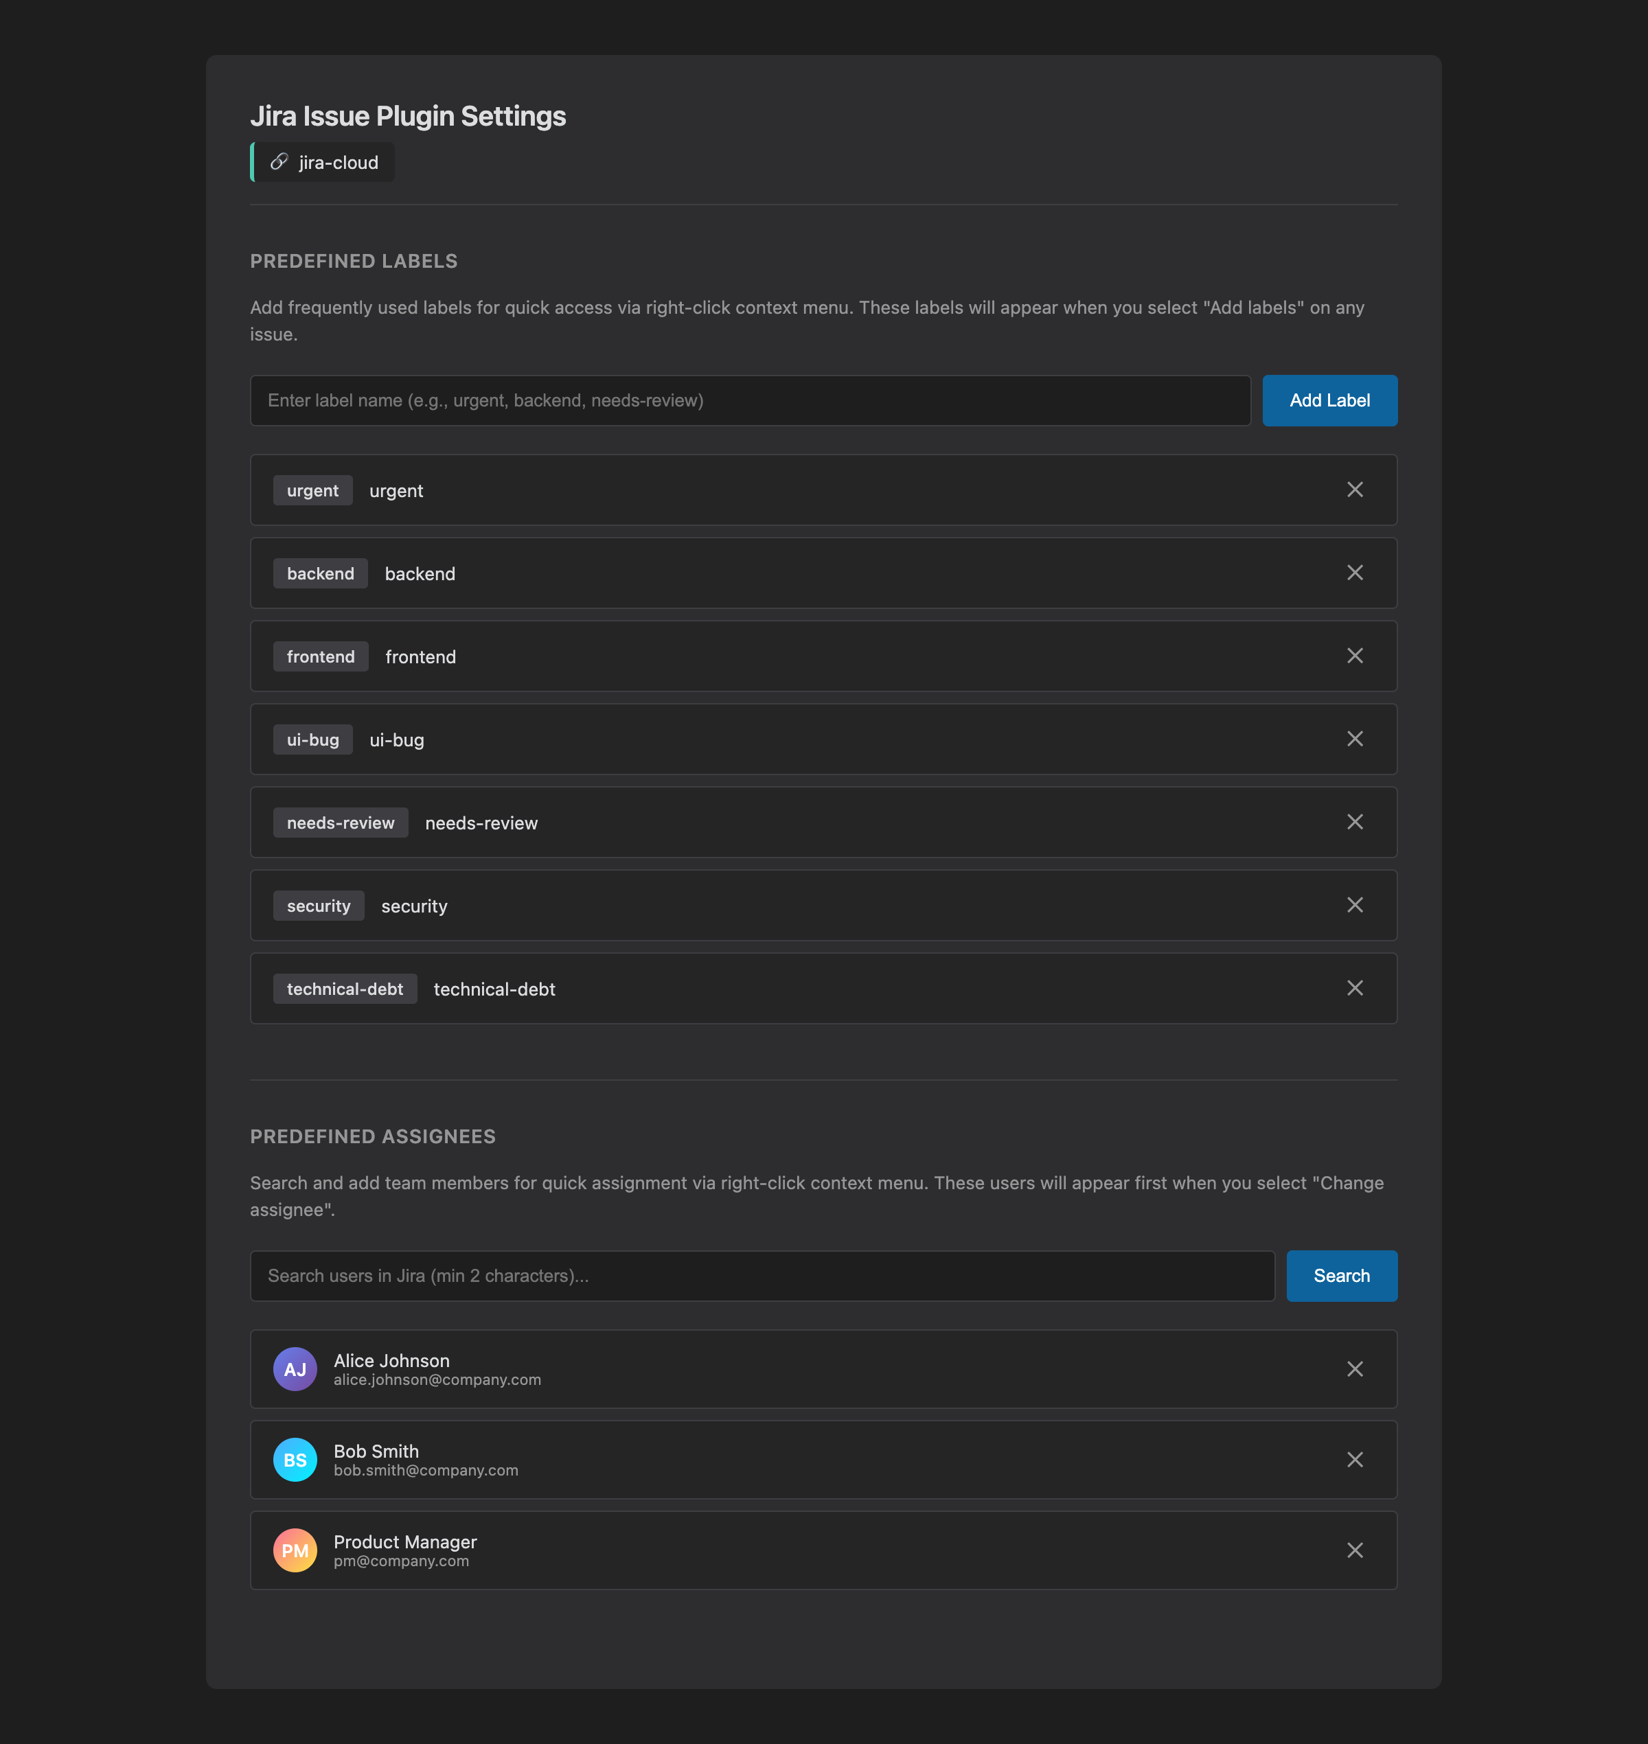
Task: Focus the label name input field
Action: click(x=751, y=400)
